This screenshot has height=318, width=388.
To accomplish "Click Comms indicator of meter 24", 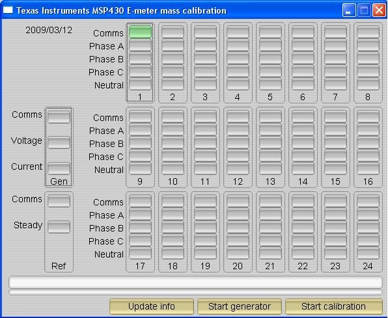I will [368, 201].
